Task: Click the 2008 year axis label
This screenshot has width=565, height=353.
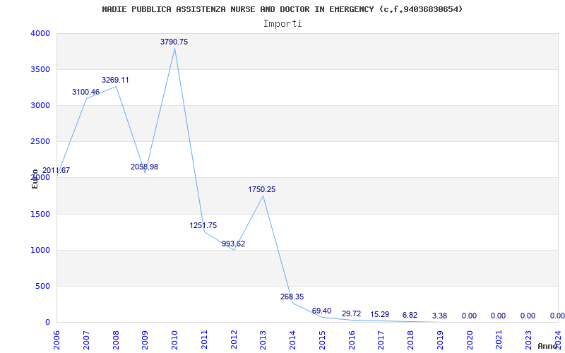Action: pyautogui.click(x=116, y=339)
